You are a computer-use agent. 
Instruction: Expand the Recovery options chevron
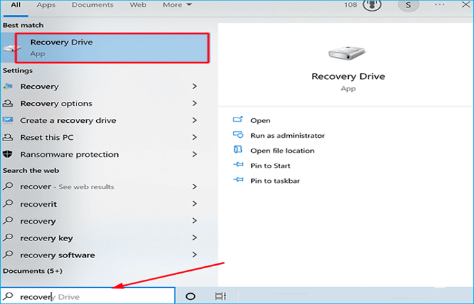click(x=195, y=103)
